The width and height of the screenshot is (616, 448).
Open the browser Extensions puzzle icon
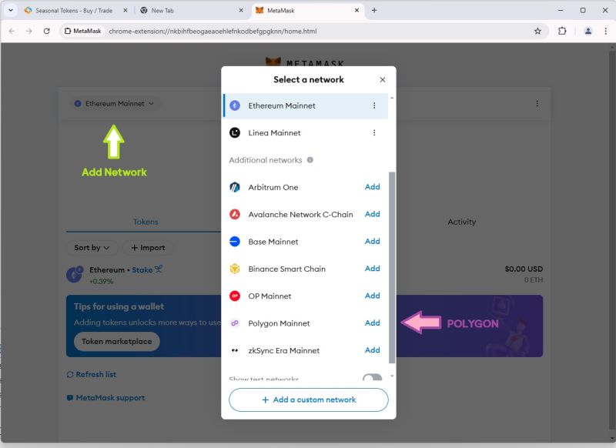point(562,32)
